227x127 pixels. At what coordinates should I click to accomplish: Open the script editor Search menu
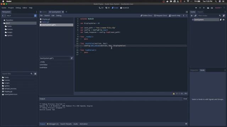pos(47,16)
